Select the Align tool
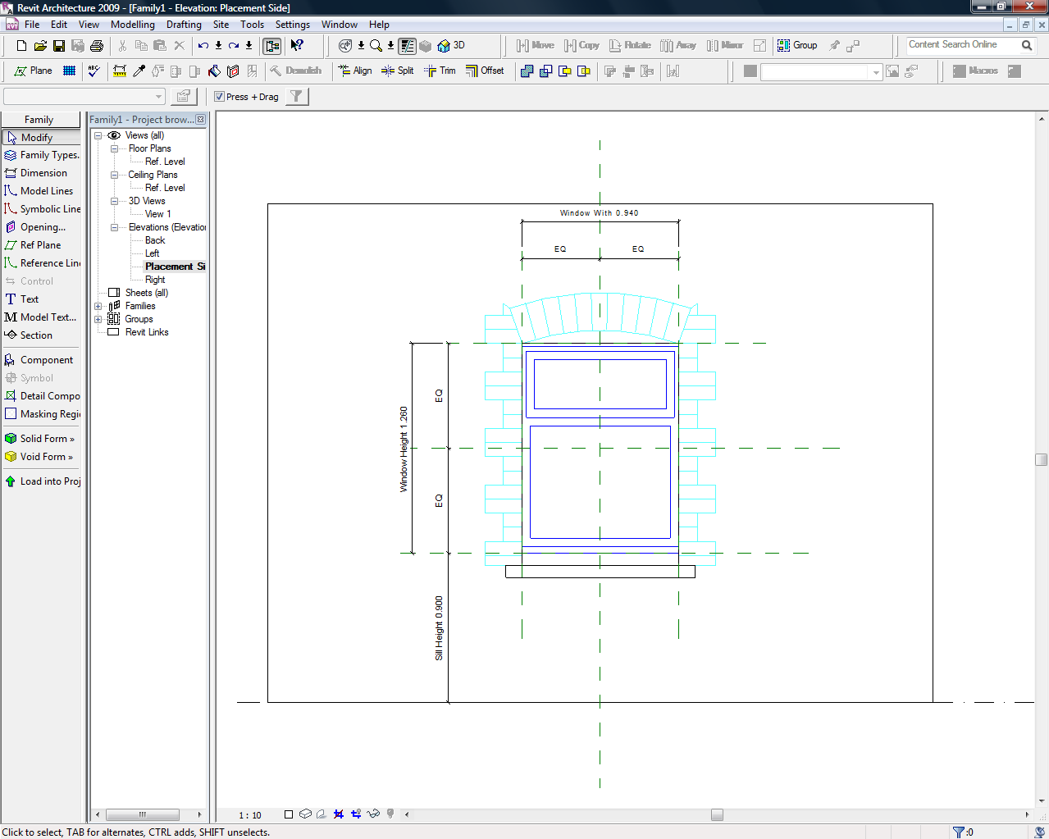 354,71
